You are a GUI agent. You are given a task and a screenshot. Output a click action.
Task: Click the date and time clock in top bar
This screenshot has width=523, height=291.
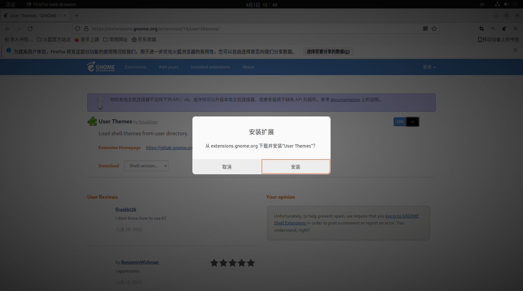[x=261, y=5]
